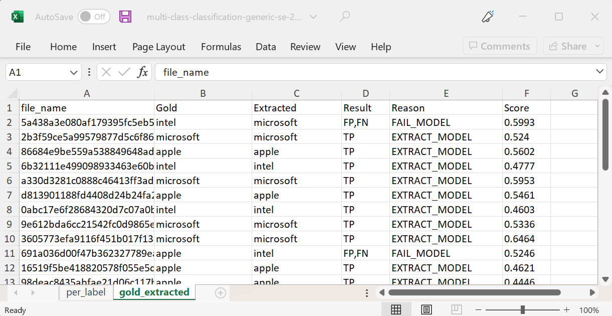Click the zoom slider handle
The height and width of the screenshot is (316, 612).
[x=523, y=310]
